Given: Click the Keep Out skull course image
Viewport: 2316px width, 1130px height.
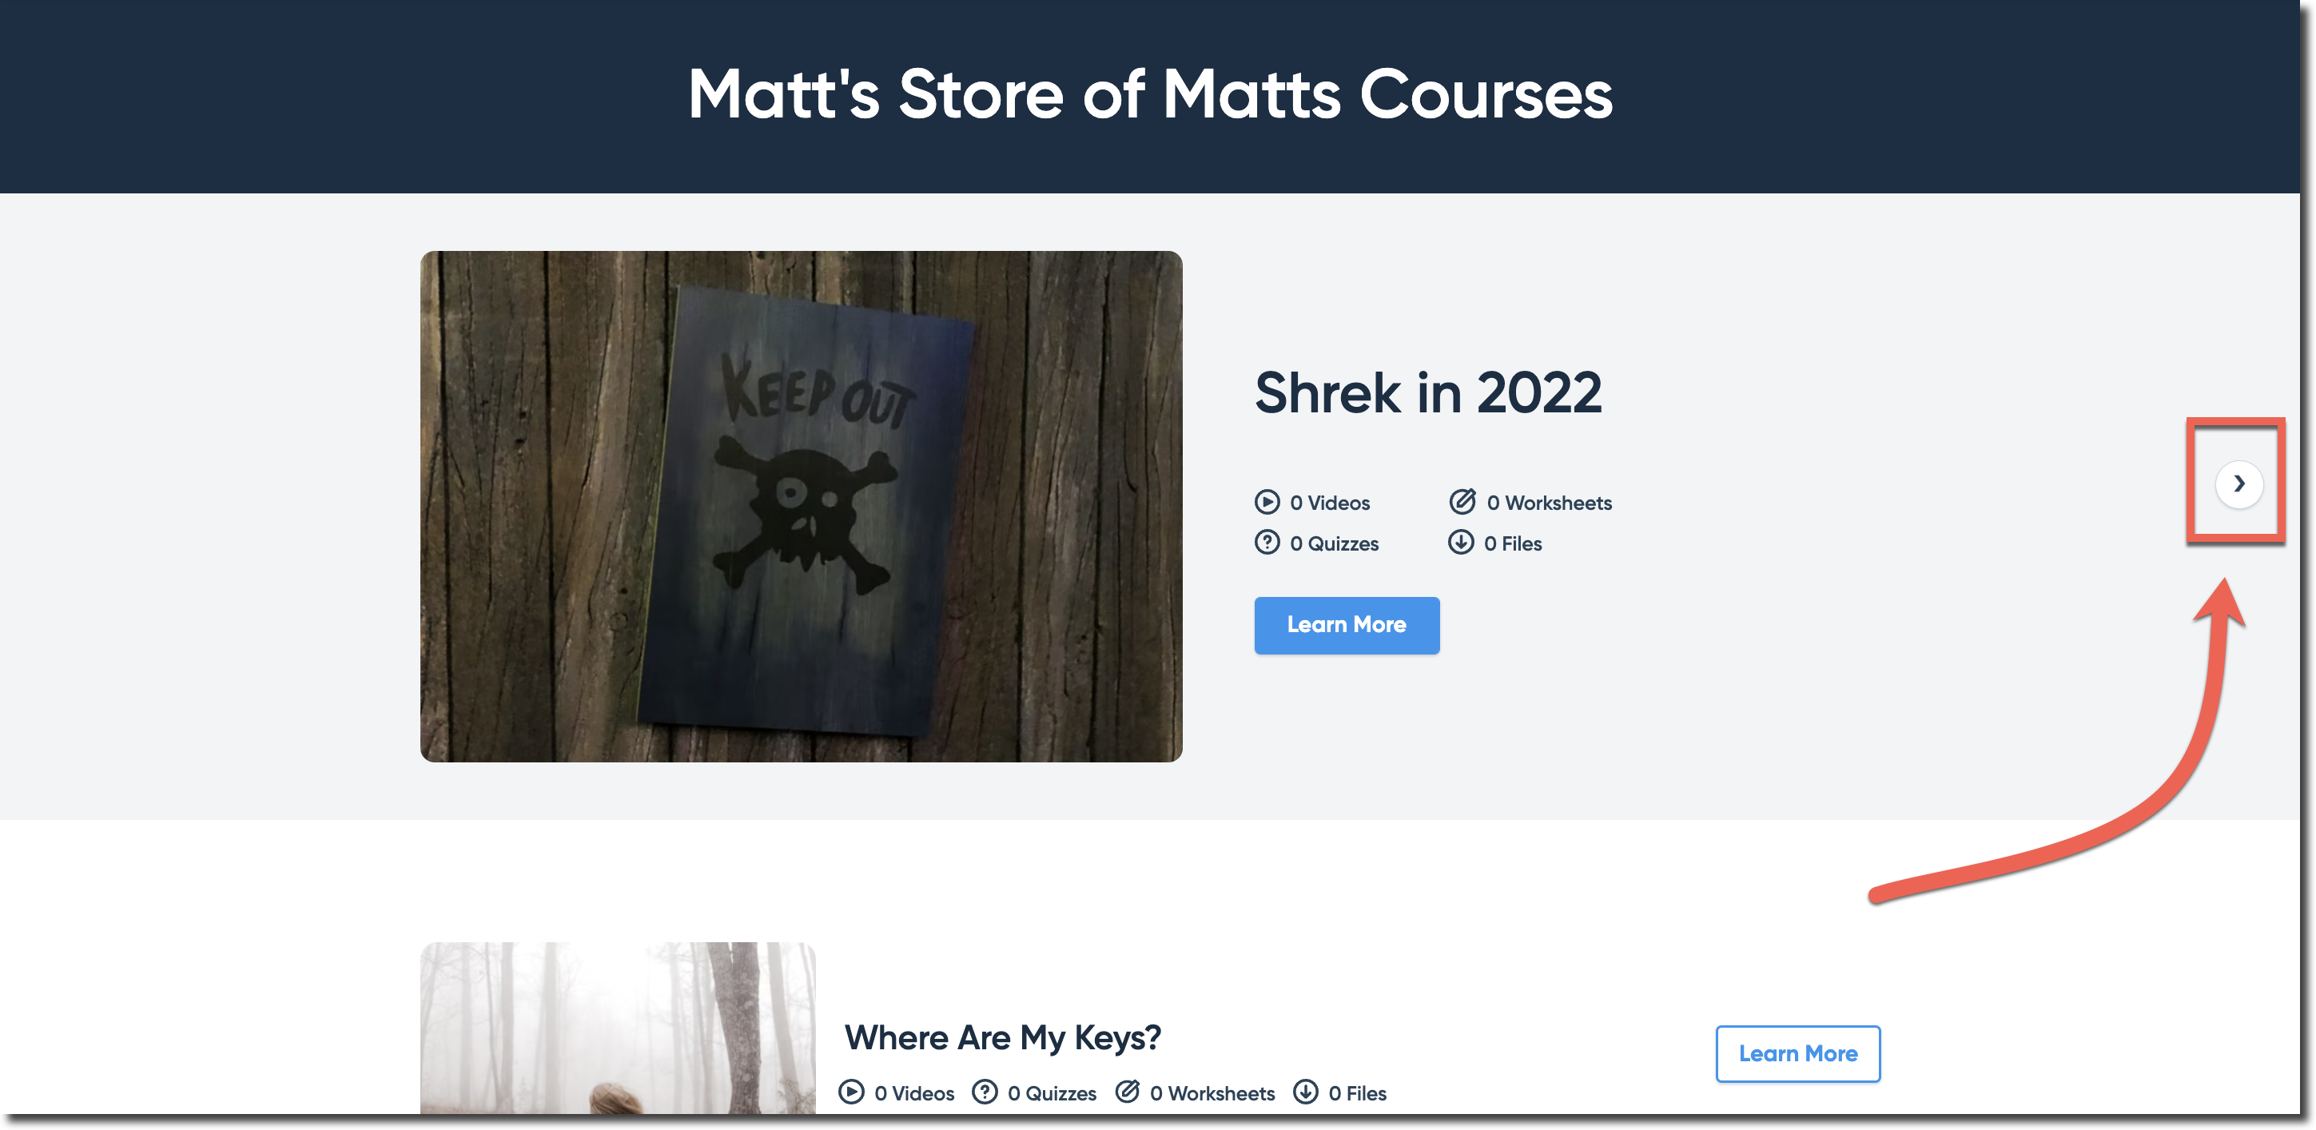Looking at the screenshot, I should (801, 506).
